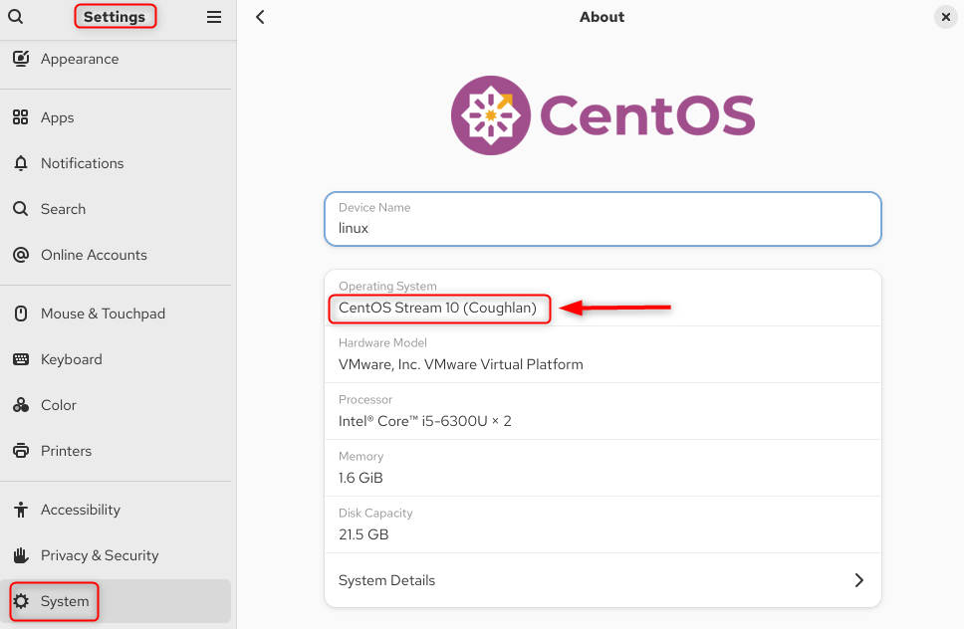Open the hamburger menu in Settings sidebar

tap(214, 17)
